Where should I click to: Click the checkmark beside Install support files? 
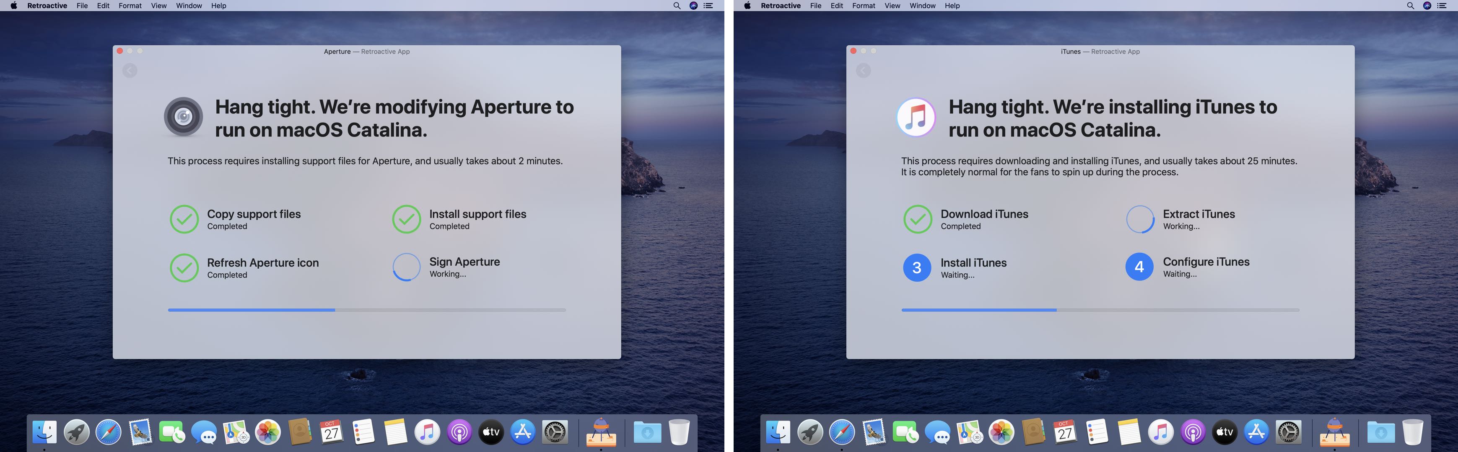coord(406,219)
